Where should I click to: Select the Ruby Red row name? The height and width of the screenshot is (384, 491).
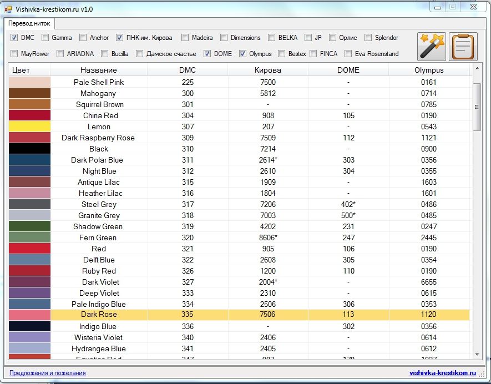pos(99,271)
